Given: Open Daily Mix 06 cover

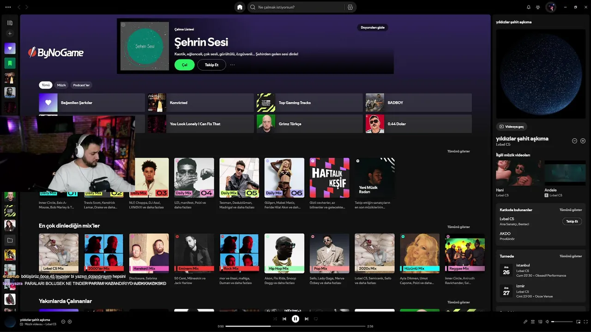Looking at the screenshot, I should pyautogui.click(x=284, y=178).
